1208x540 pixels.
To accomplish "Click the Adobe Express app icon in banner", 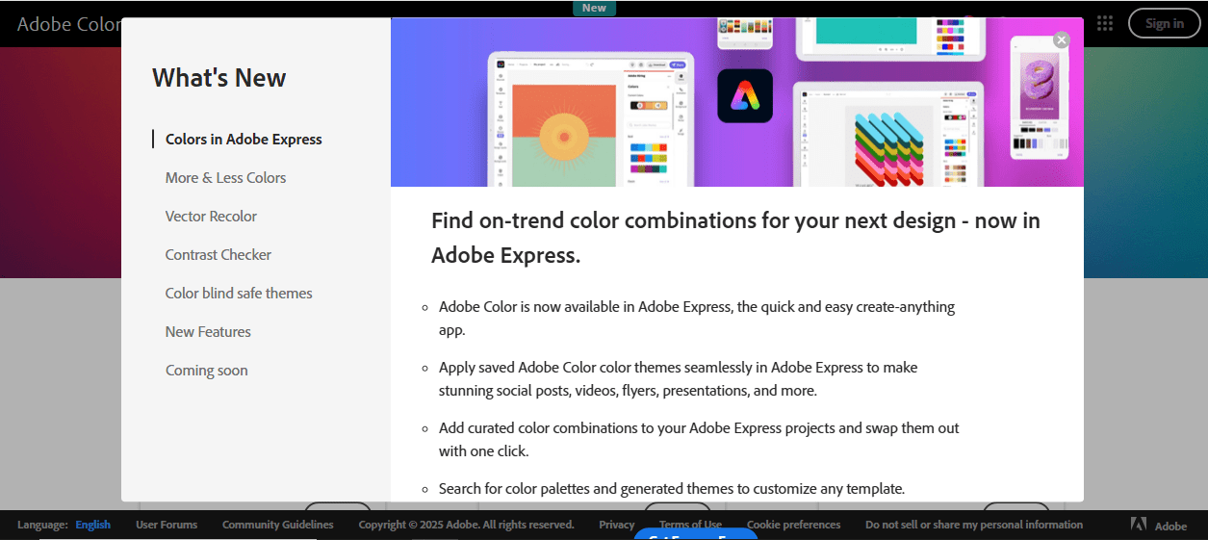I will [x=745, y=95].
